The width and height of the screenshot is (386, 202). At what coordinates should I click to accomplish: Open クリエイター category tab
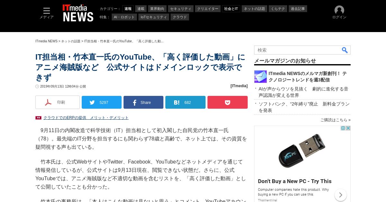pyautogui.click(x=208, y=9)
